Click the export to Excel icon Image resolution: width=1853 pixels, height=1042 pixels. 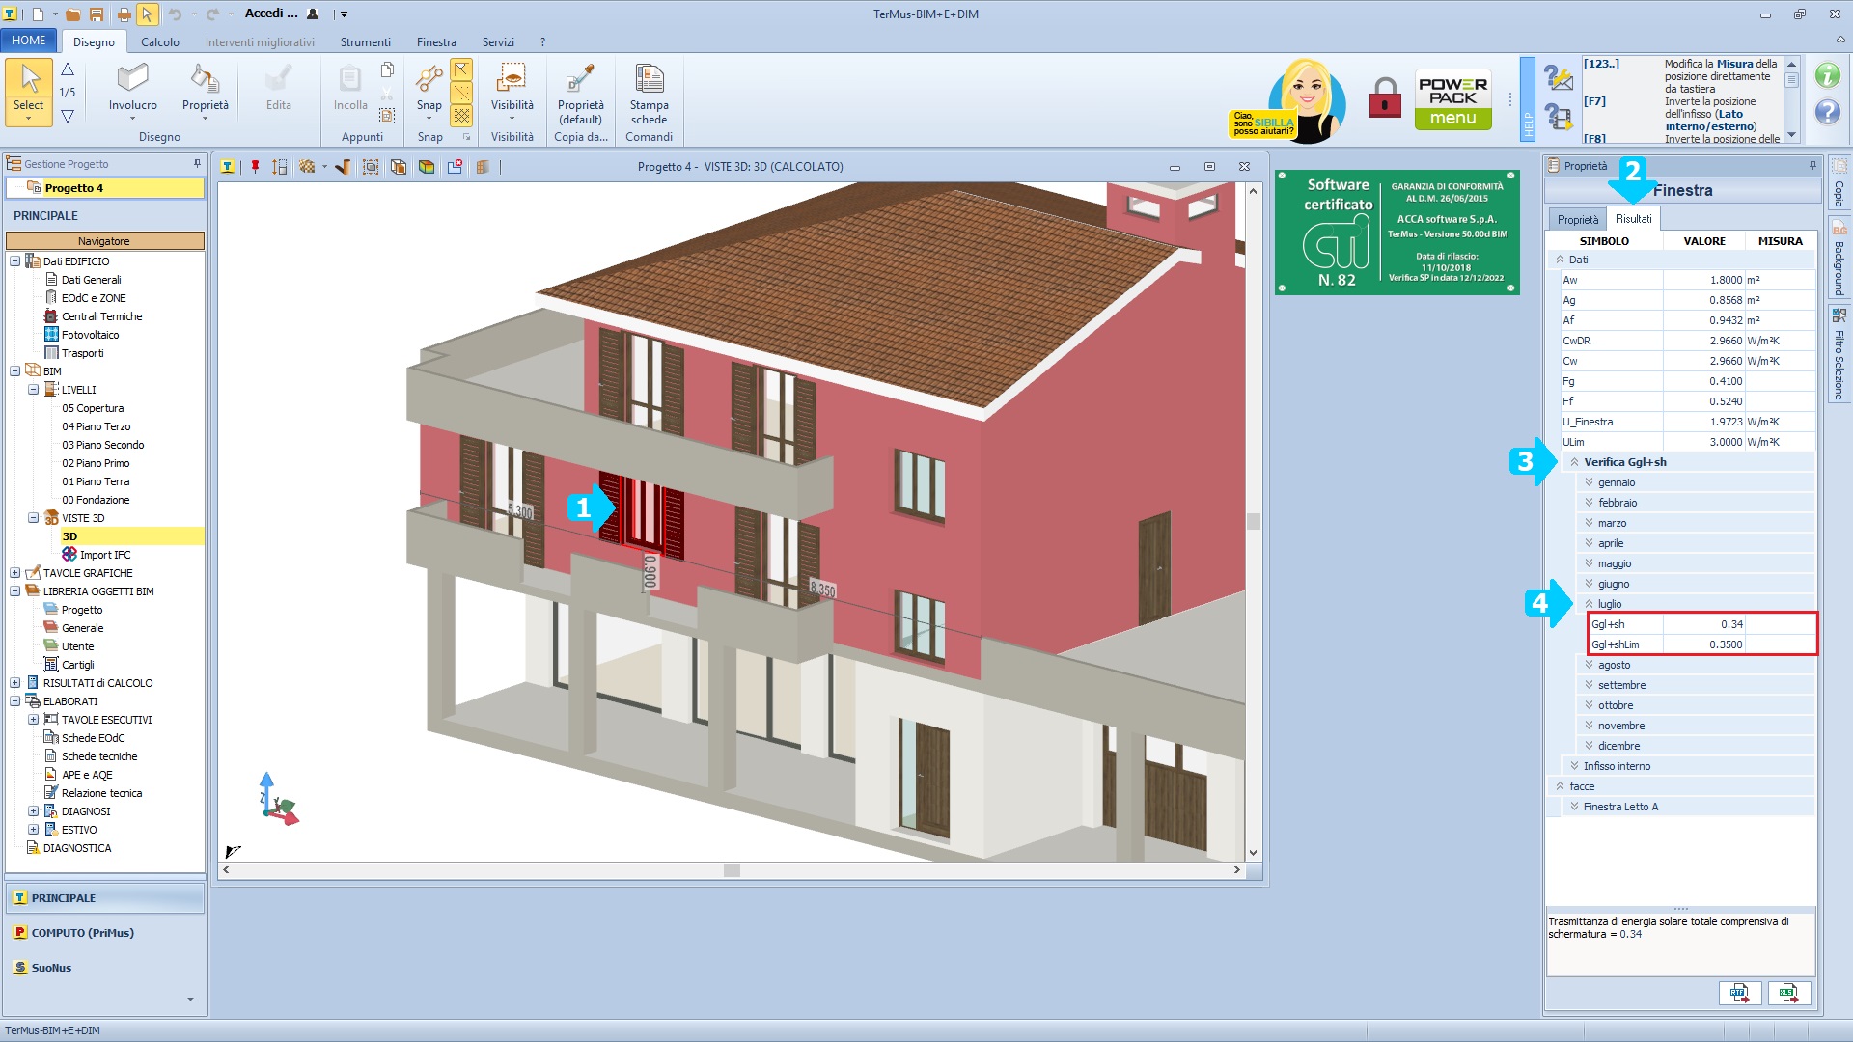[1788, 993]
